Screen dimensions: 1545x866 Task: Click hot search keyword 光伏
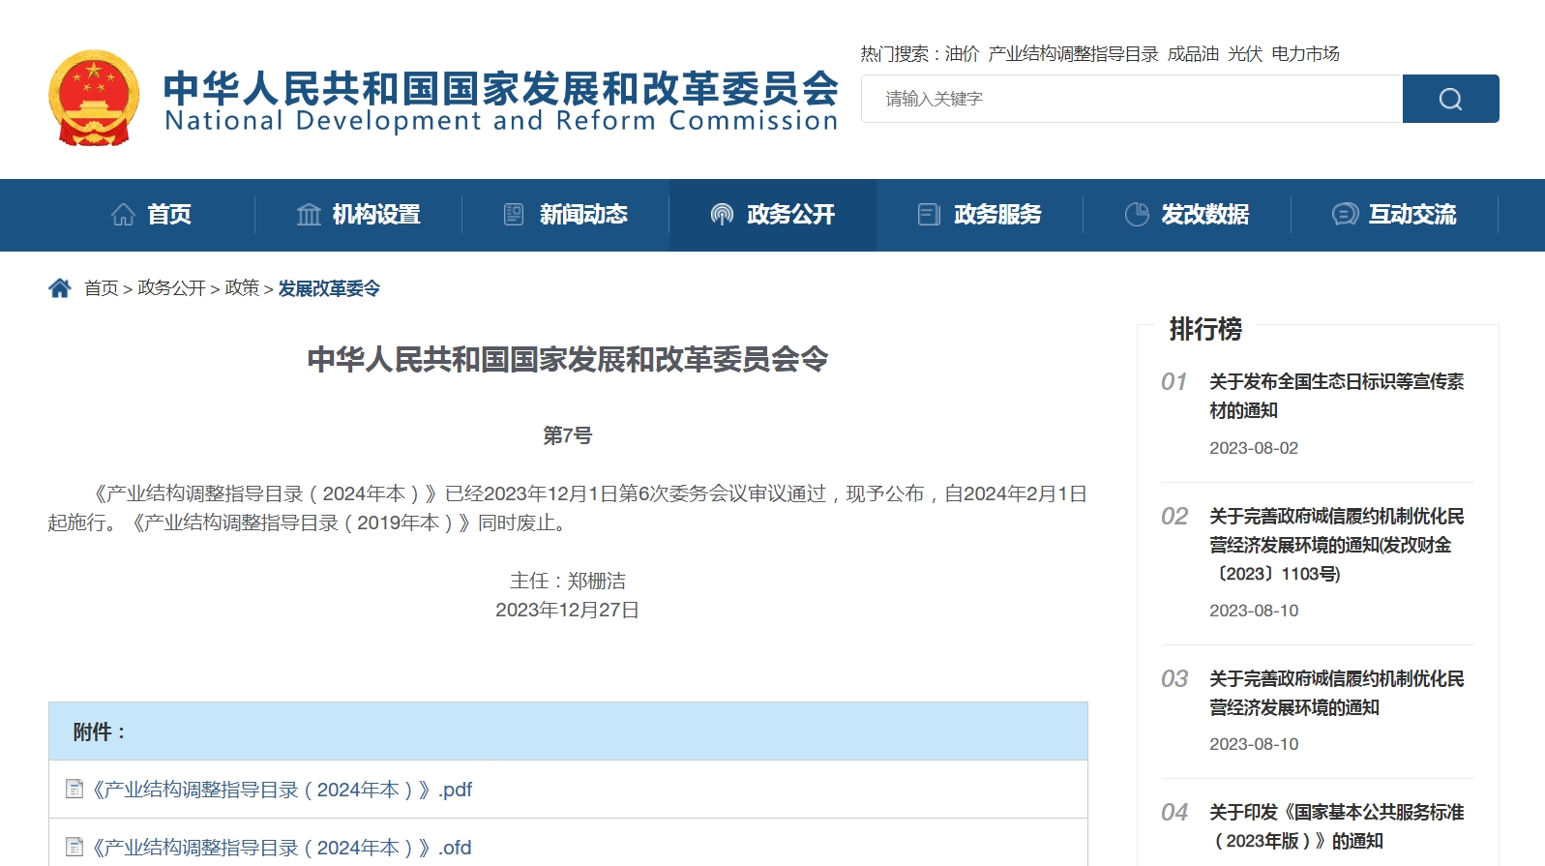point(1245,54)
